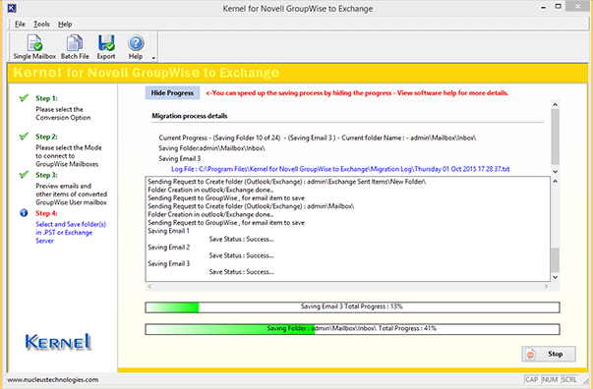Click the NUM status bar indicator
The height and width of the screenshot is (389, 593).
[x=550, y=379]
